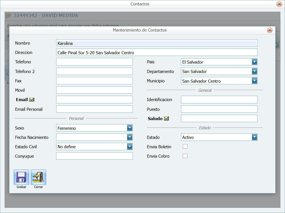Focus the Movil phone input field

94,90
